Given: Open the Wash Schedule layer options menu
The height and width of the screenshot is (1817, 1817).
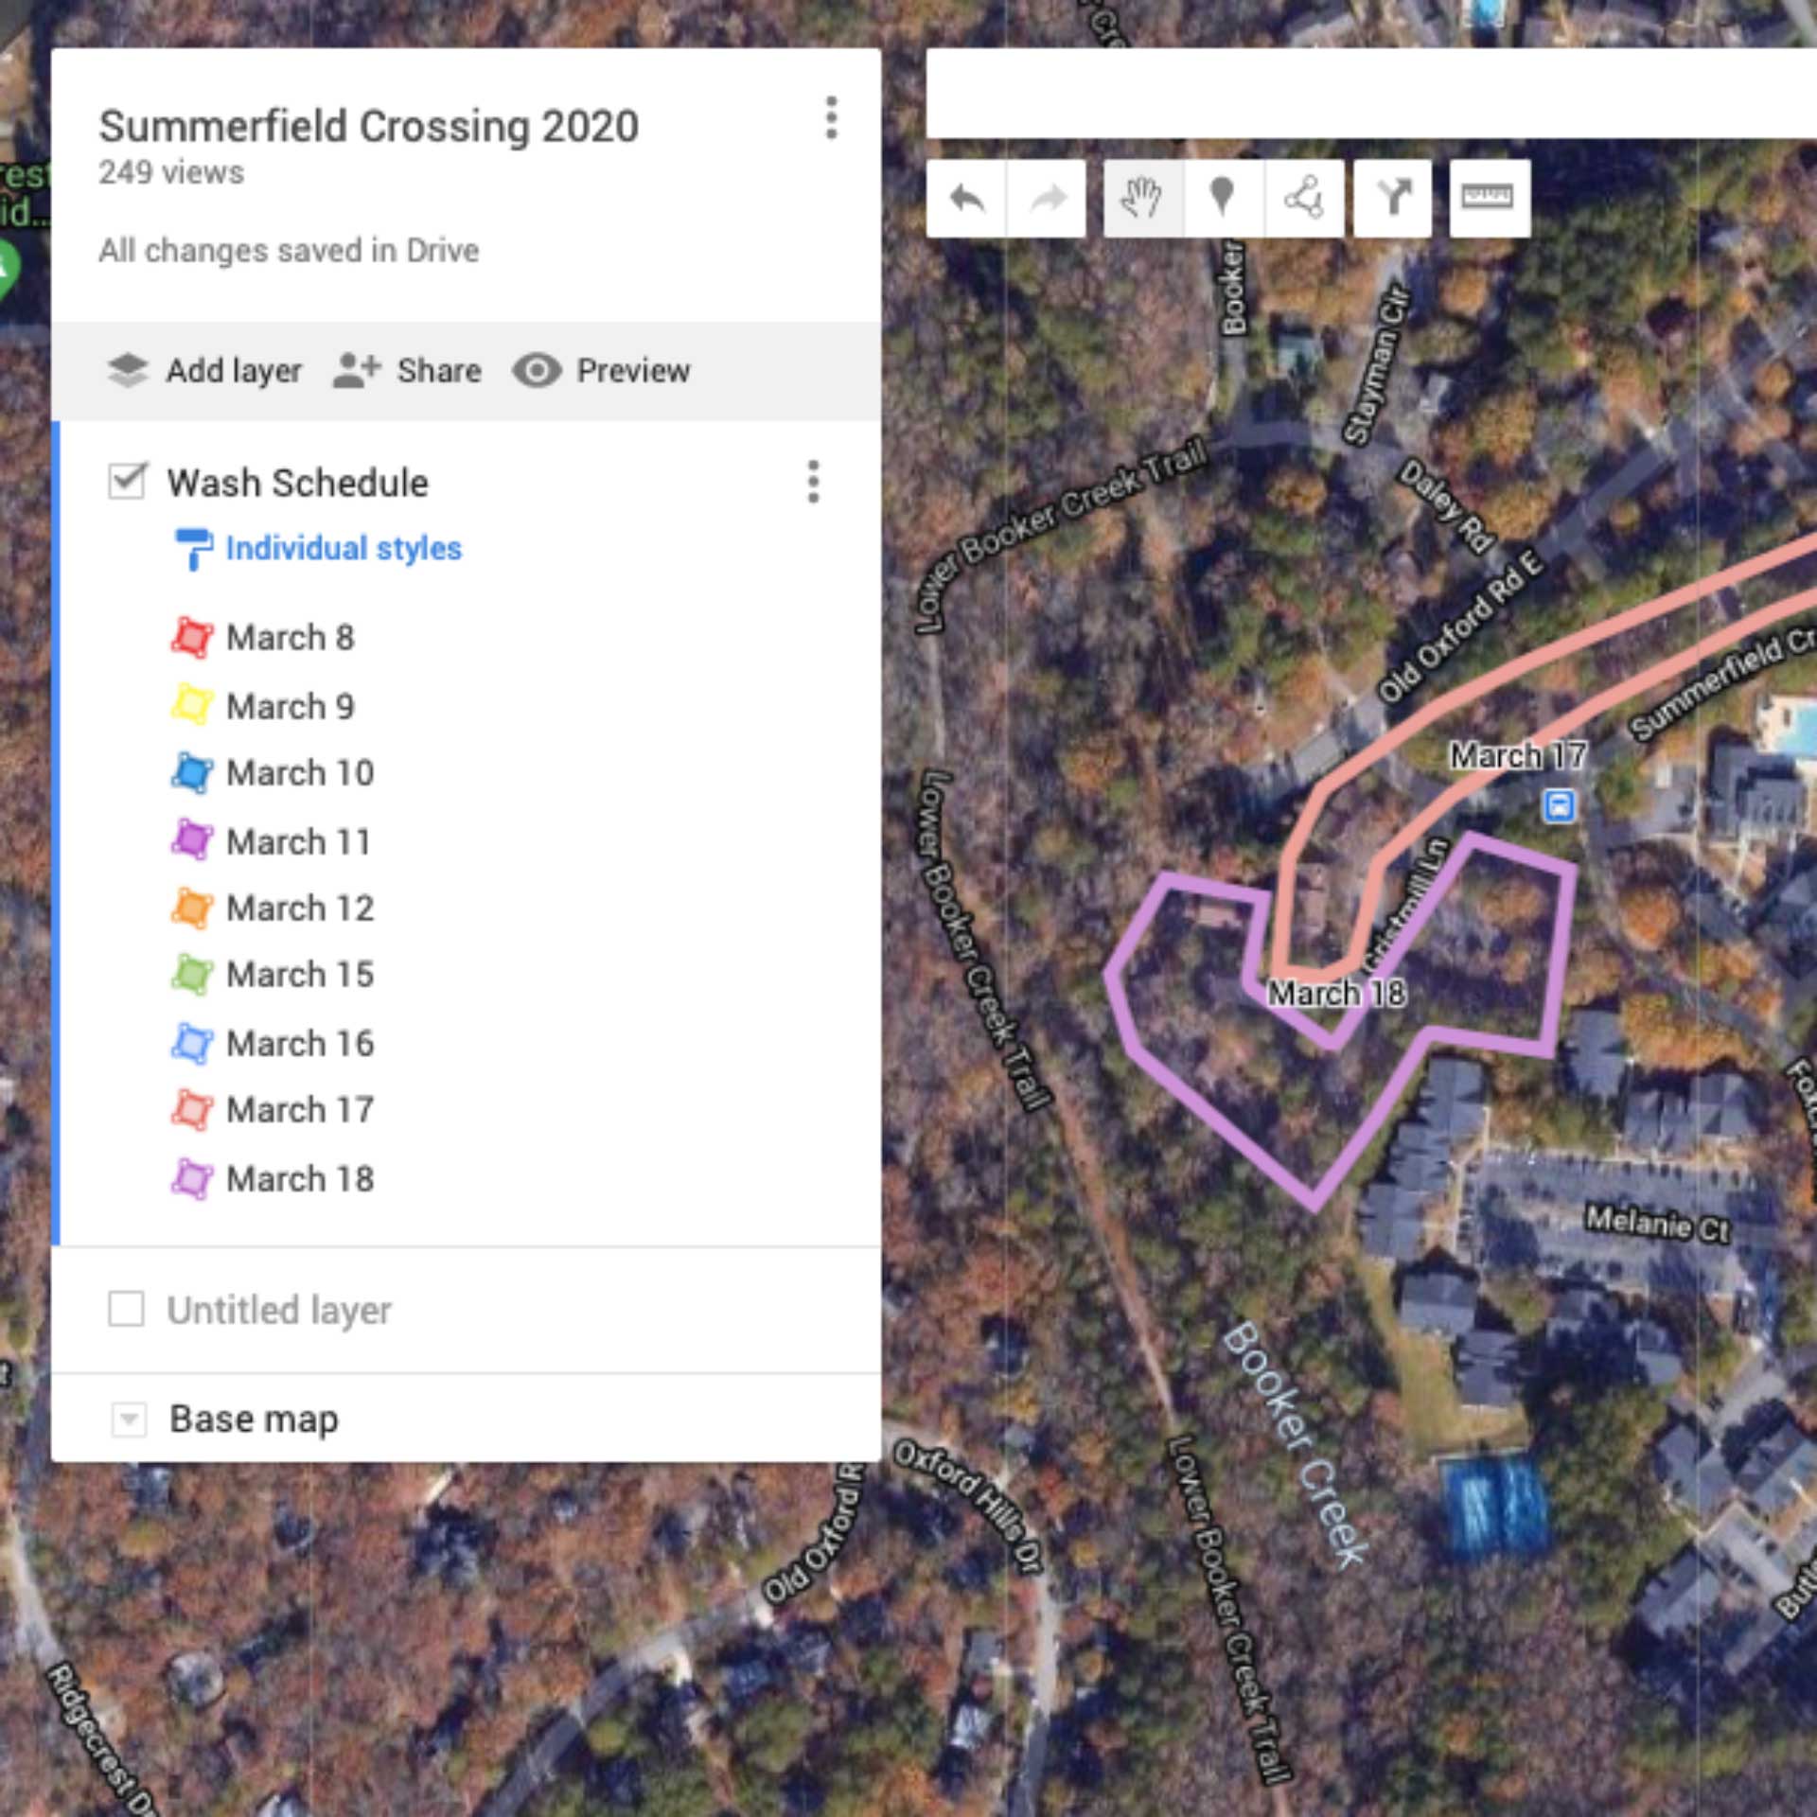Looking at the screenshot, I should (813, 482).
